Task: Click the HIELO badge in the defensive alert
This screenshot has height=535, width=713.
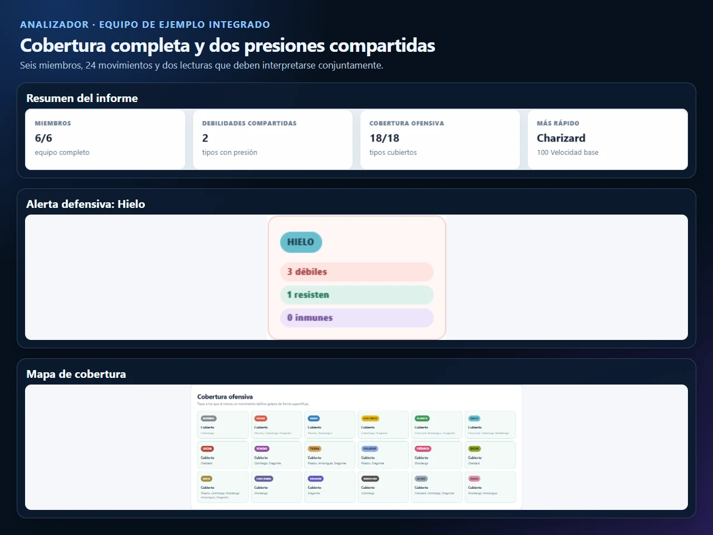Action: (301, 242)
